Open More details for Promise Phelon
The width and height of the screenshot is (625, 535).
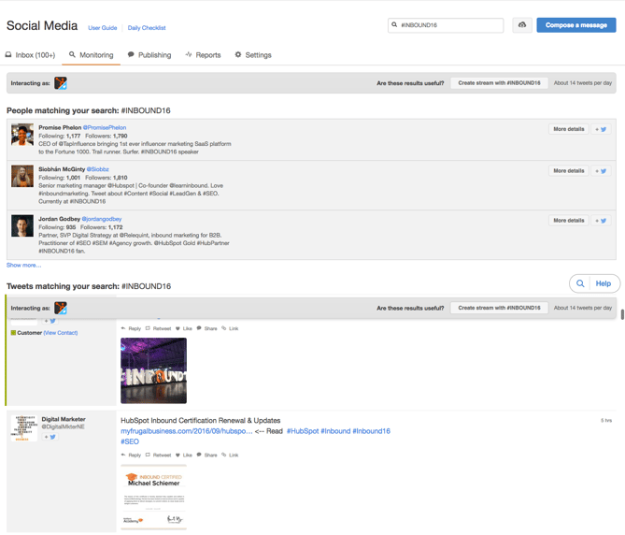568,129
